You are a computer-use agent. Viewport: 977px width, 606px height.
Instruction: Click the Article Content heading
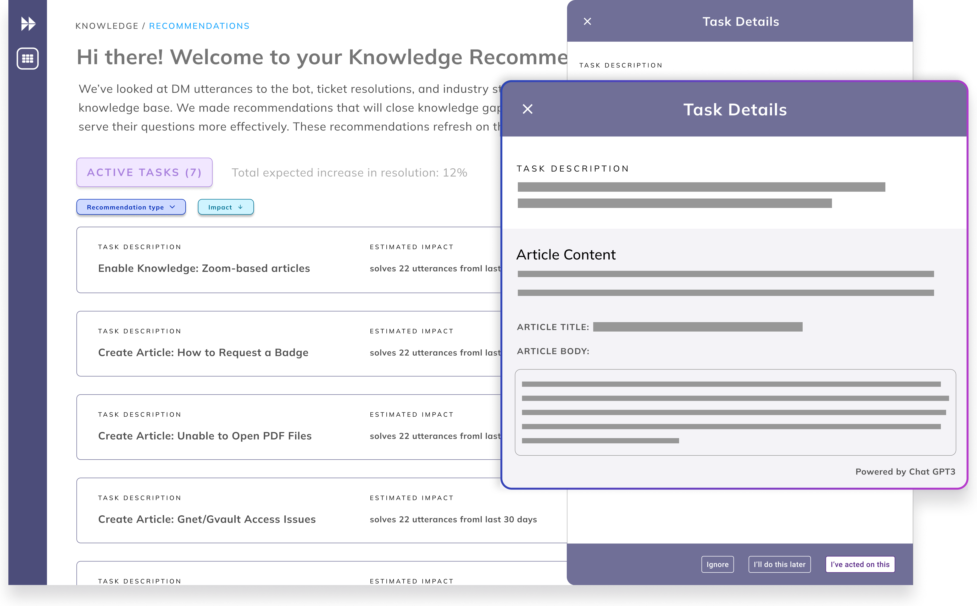click(566, 255)
